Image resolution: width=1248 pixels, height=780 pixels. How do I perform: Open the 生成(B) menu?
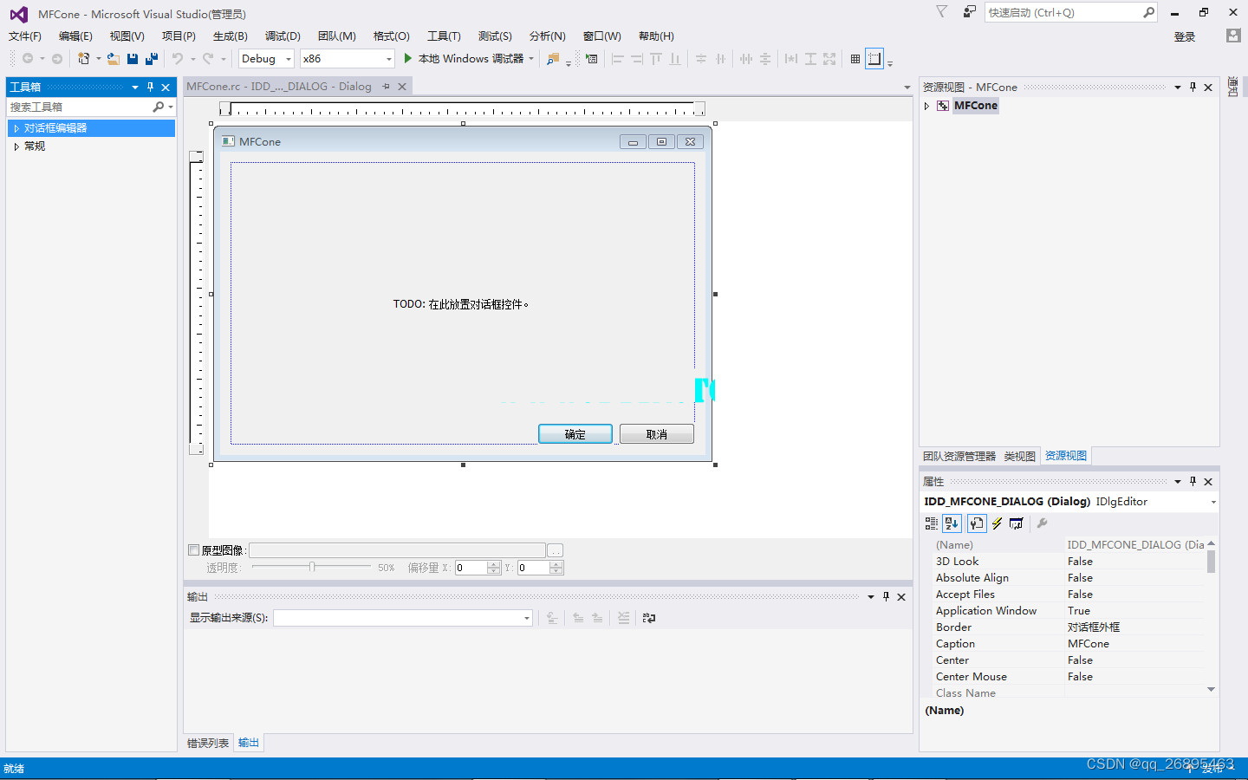231,36
